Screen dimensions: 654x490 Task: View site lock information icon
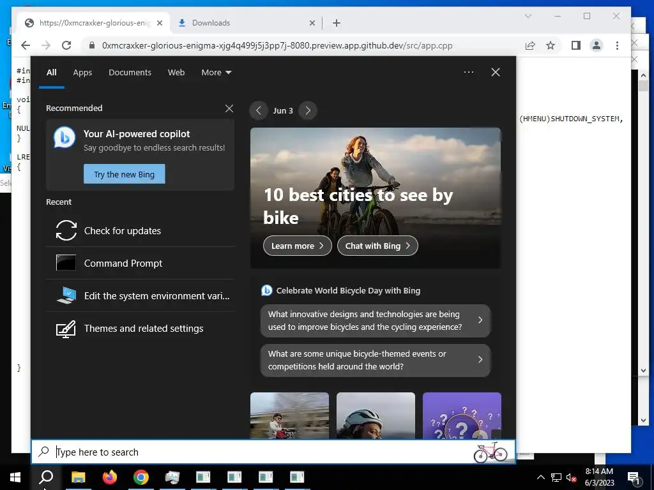click(92, 45)
